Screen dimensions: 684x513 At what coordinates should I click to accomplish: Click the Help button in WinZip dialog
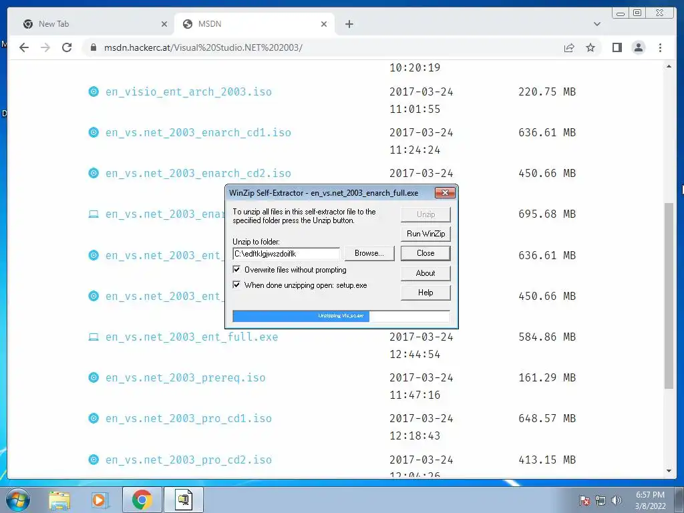(x=425, y=293)
